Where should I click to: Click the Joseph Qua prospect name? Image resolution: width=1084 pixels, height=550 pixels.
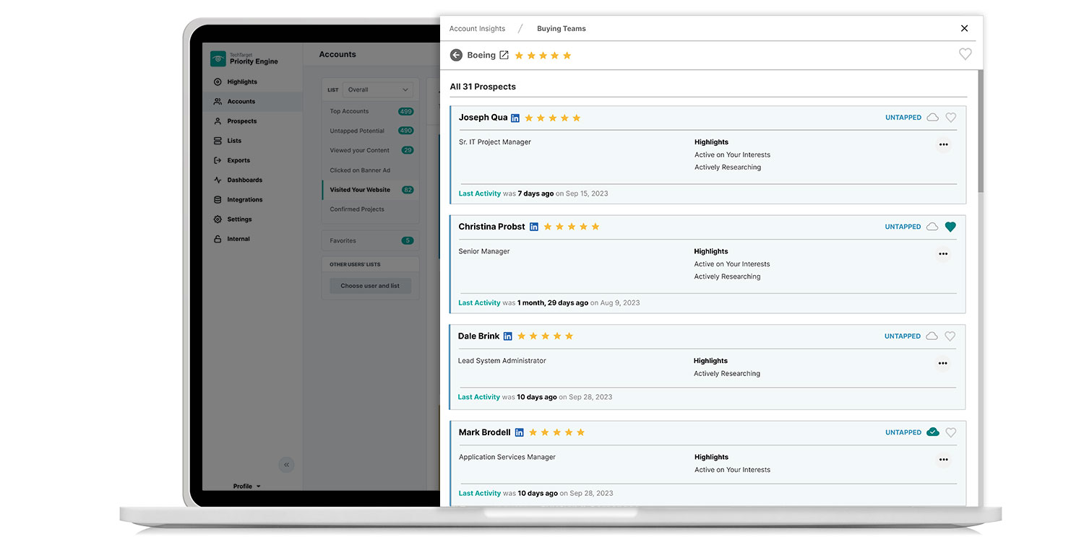click(483, 118)
